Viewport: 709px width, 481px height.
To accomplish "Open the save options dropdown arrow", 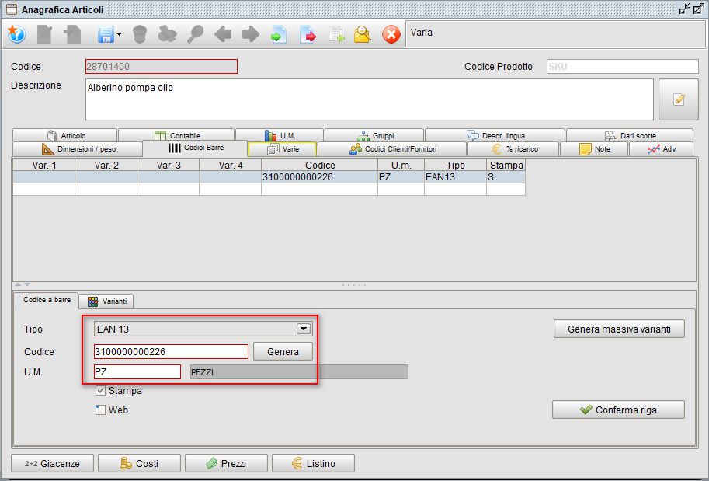I will click(119, 35).
